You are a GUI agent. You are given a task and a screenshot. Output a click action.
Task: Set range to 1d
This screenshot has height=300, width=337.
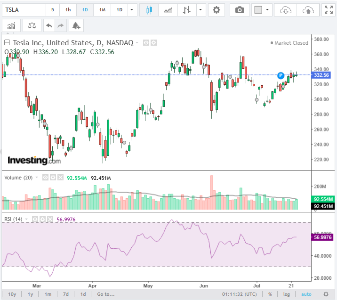[83, 294]
